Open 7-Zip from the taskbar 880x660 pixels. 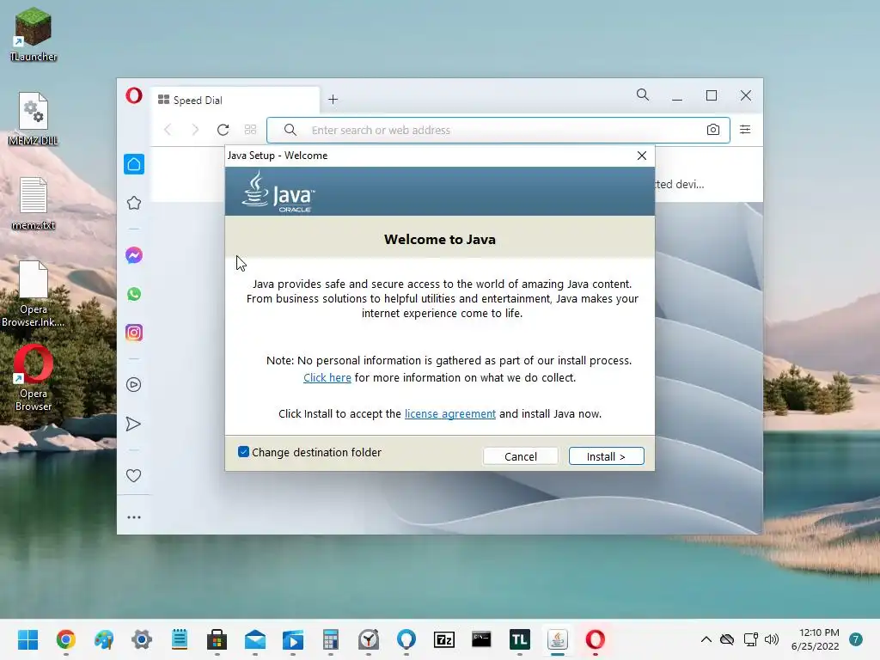(x=444, y=639)
